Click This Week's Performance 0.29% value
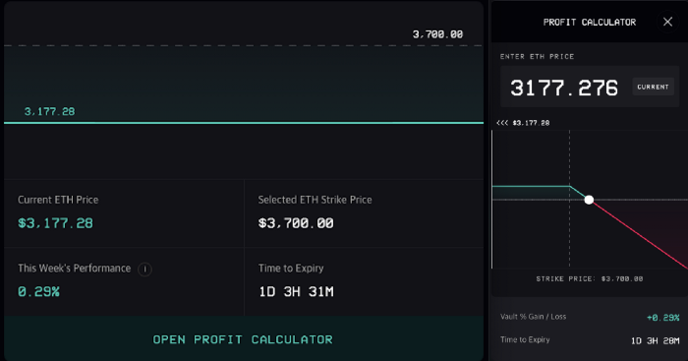Image resolution: width=688 pixels, height=361 pixels. [x=38, y=291]
